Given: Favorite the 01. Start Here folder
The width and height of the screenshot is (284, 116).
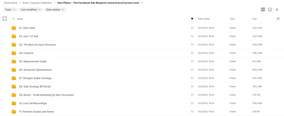Looking at the screenshot, I should (x=192, y=28).
